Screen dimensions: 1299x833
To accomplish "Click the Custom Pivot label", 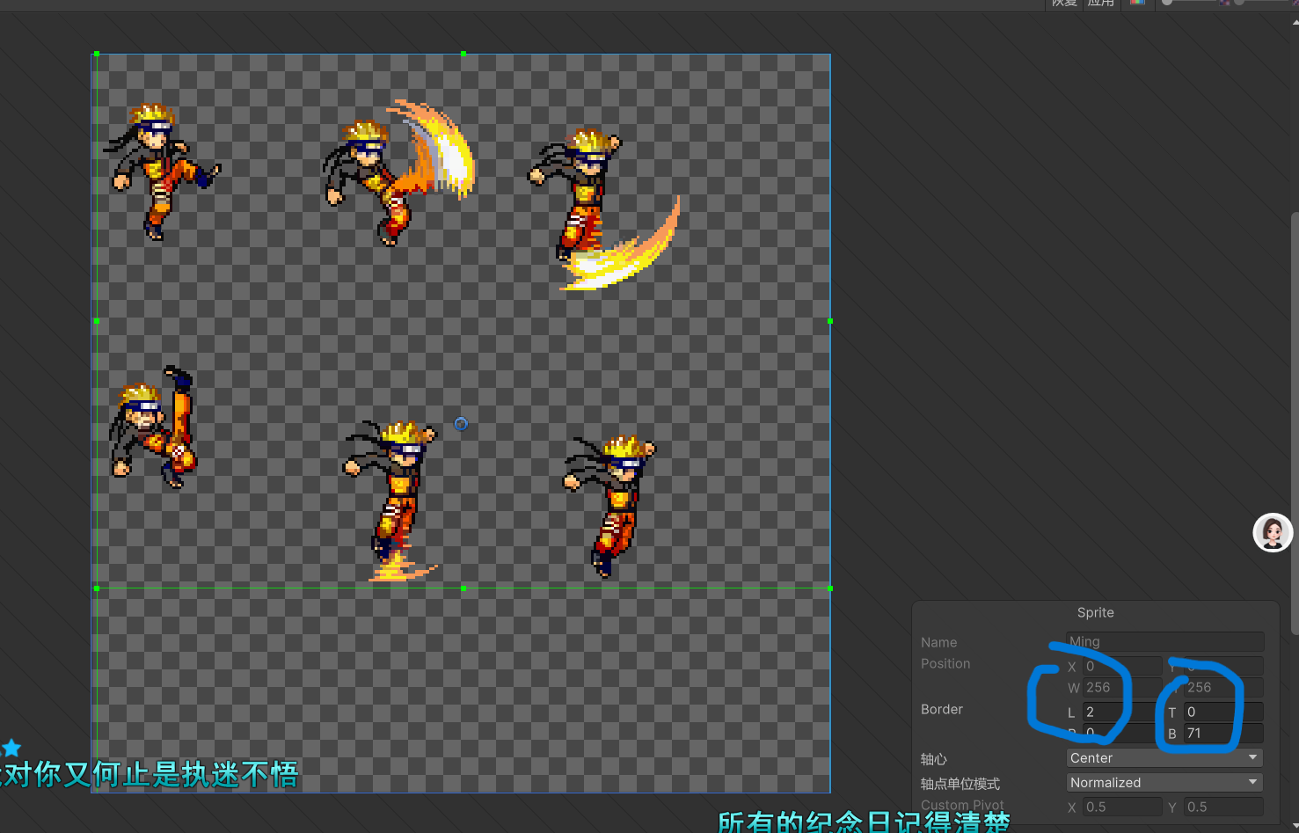I will [x=962, y=806].
